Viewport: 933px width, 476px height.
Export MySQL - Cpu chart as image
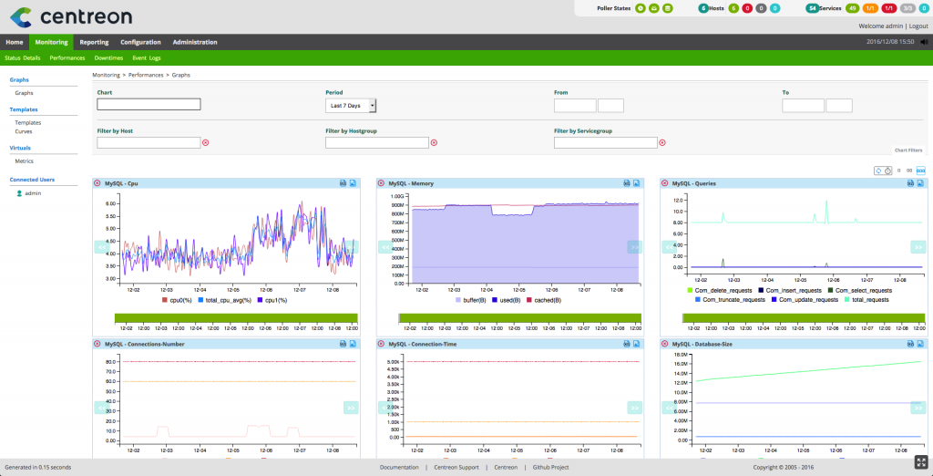[353, 183]
